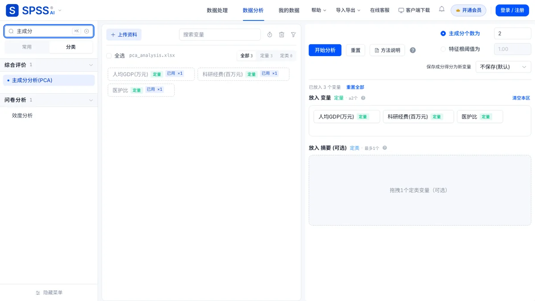Click the 清空本区 link

(521, 98)
